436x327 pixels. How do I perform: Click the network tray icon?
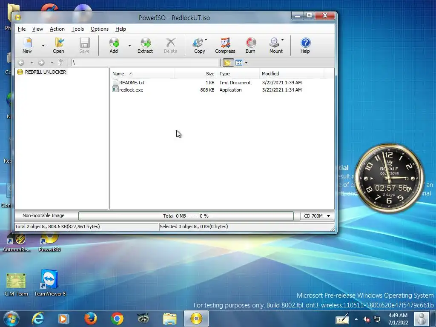[x=377, y=319]
